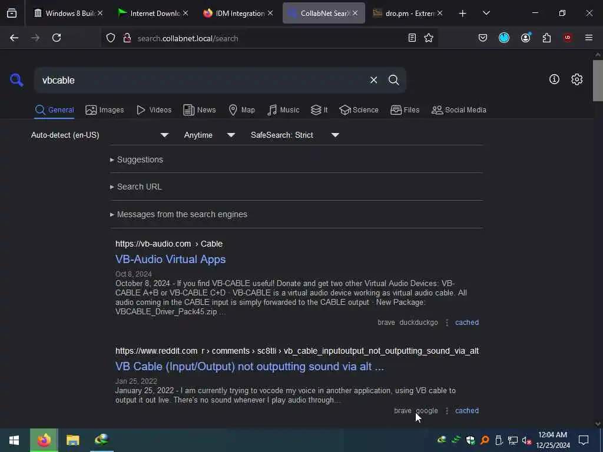Click the insecure connection padlock icon
This screenshot has width=603, height=452.
pos(127,38)
